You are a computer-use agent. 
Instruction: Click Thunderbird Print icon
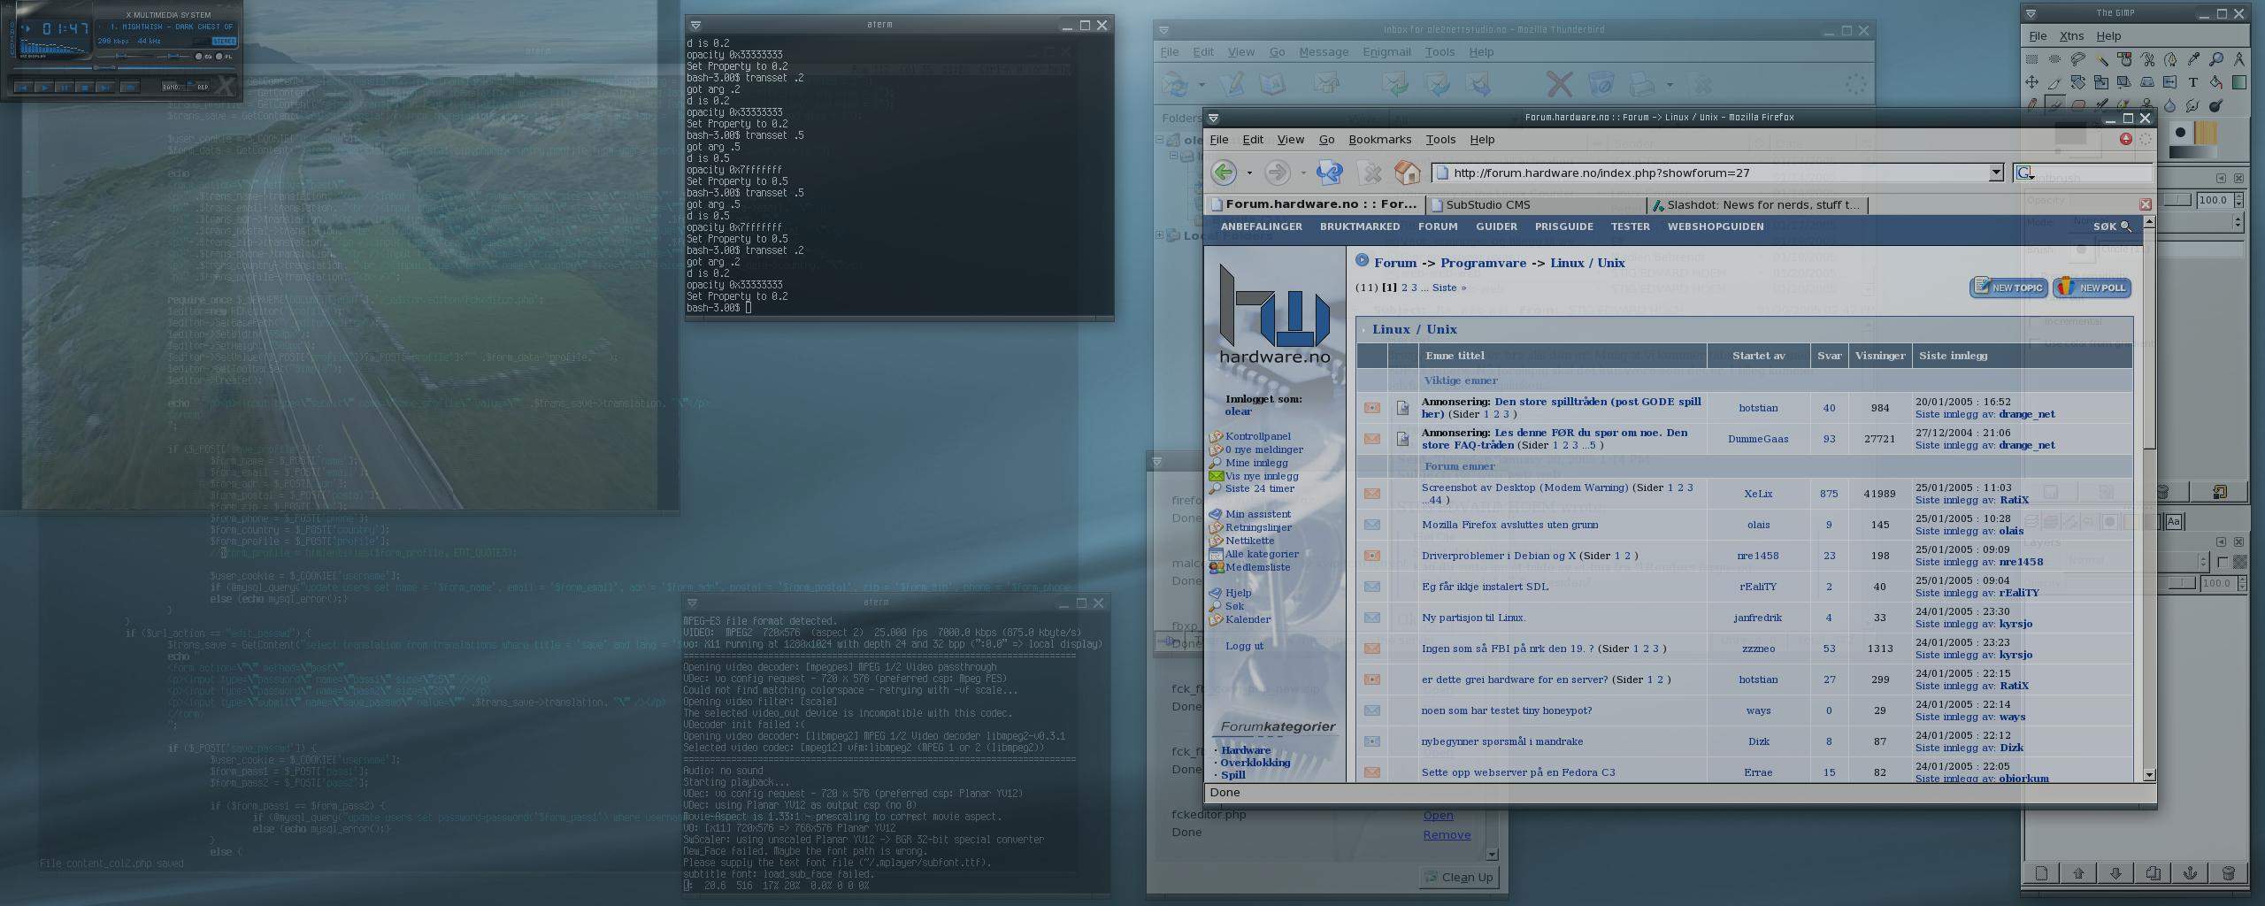(1642, 84)
